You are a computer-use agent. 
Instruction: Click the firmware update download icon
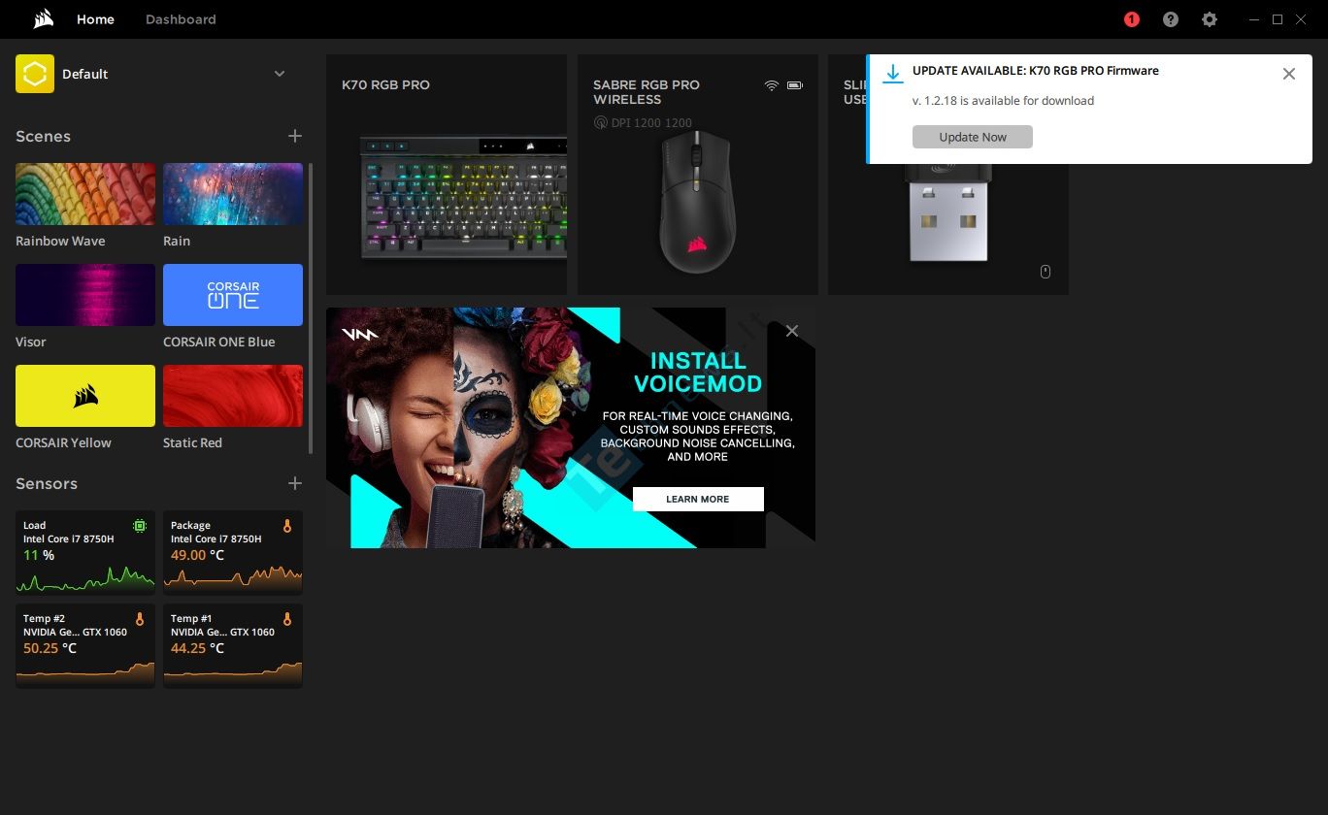(893, 74)
